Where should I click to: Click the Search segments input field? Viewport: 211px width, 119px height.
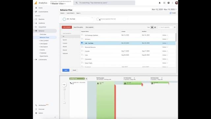(x=166, y=27)
